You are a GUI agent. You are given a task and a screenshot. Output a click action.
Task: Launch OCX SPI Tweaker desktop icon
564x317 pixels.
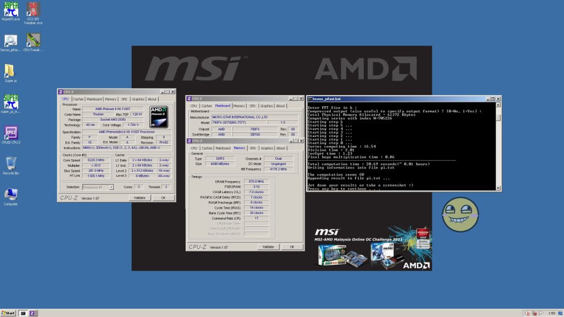pyautogui.click(x=34, y=10)
